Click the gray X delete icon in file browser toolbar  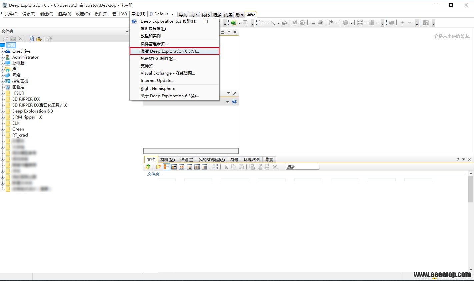pos(275,167)
